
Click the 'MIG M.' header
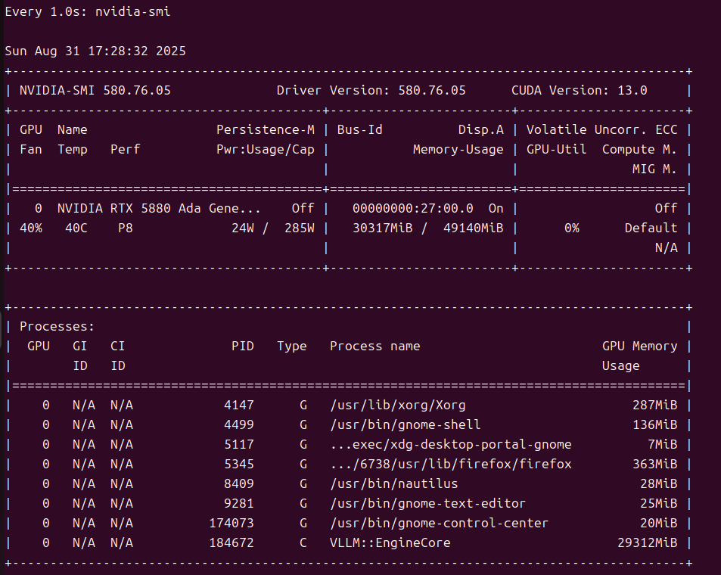tap(654, 169)
